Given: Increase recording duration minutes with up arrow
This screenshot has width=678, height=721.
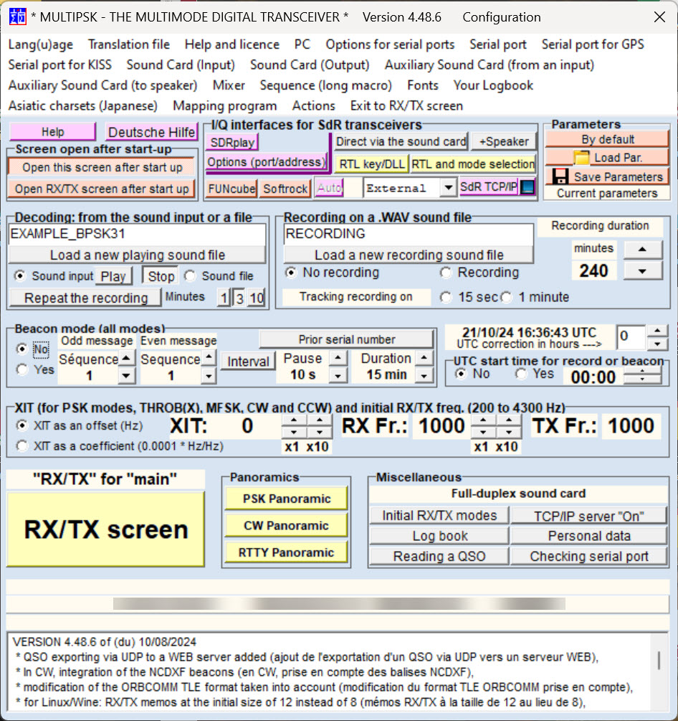Looking at the screenshot, I should (641, 249).
